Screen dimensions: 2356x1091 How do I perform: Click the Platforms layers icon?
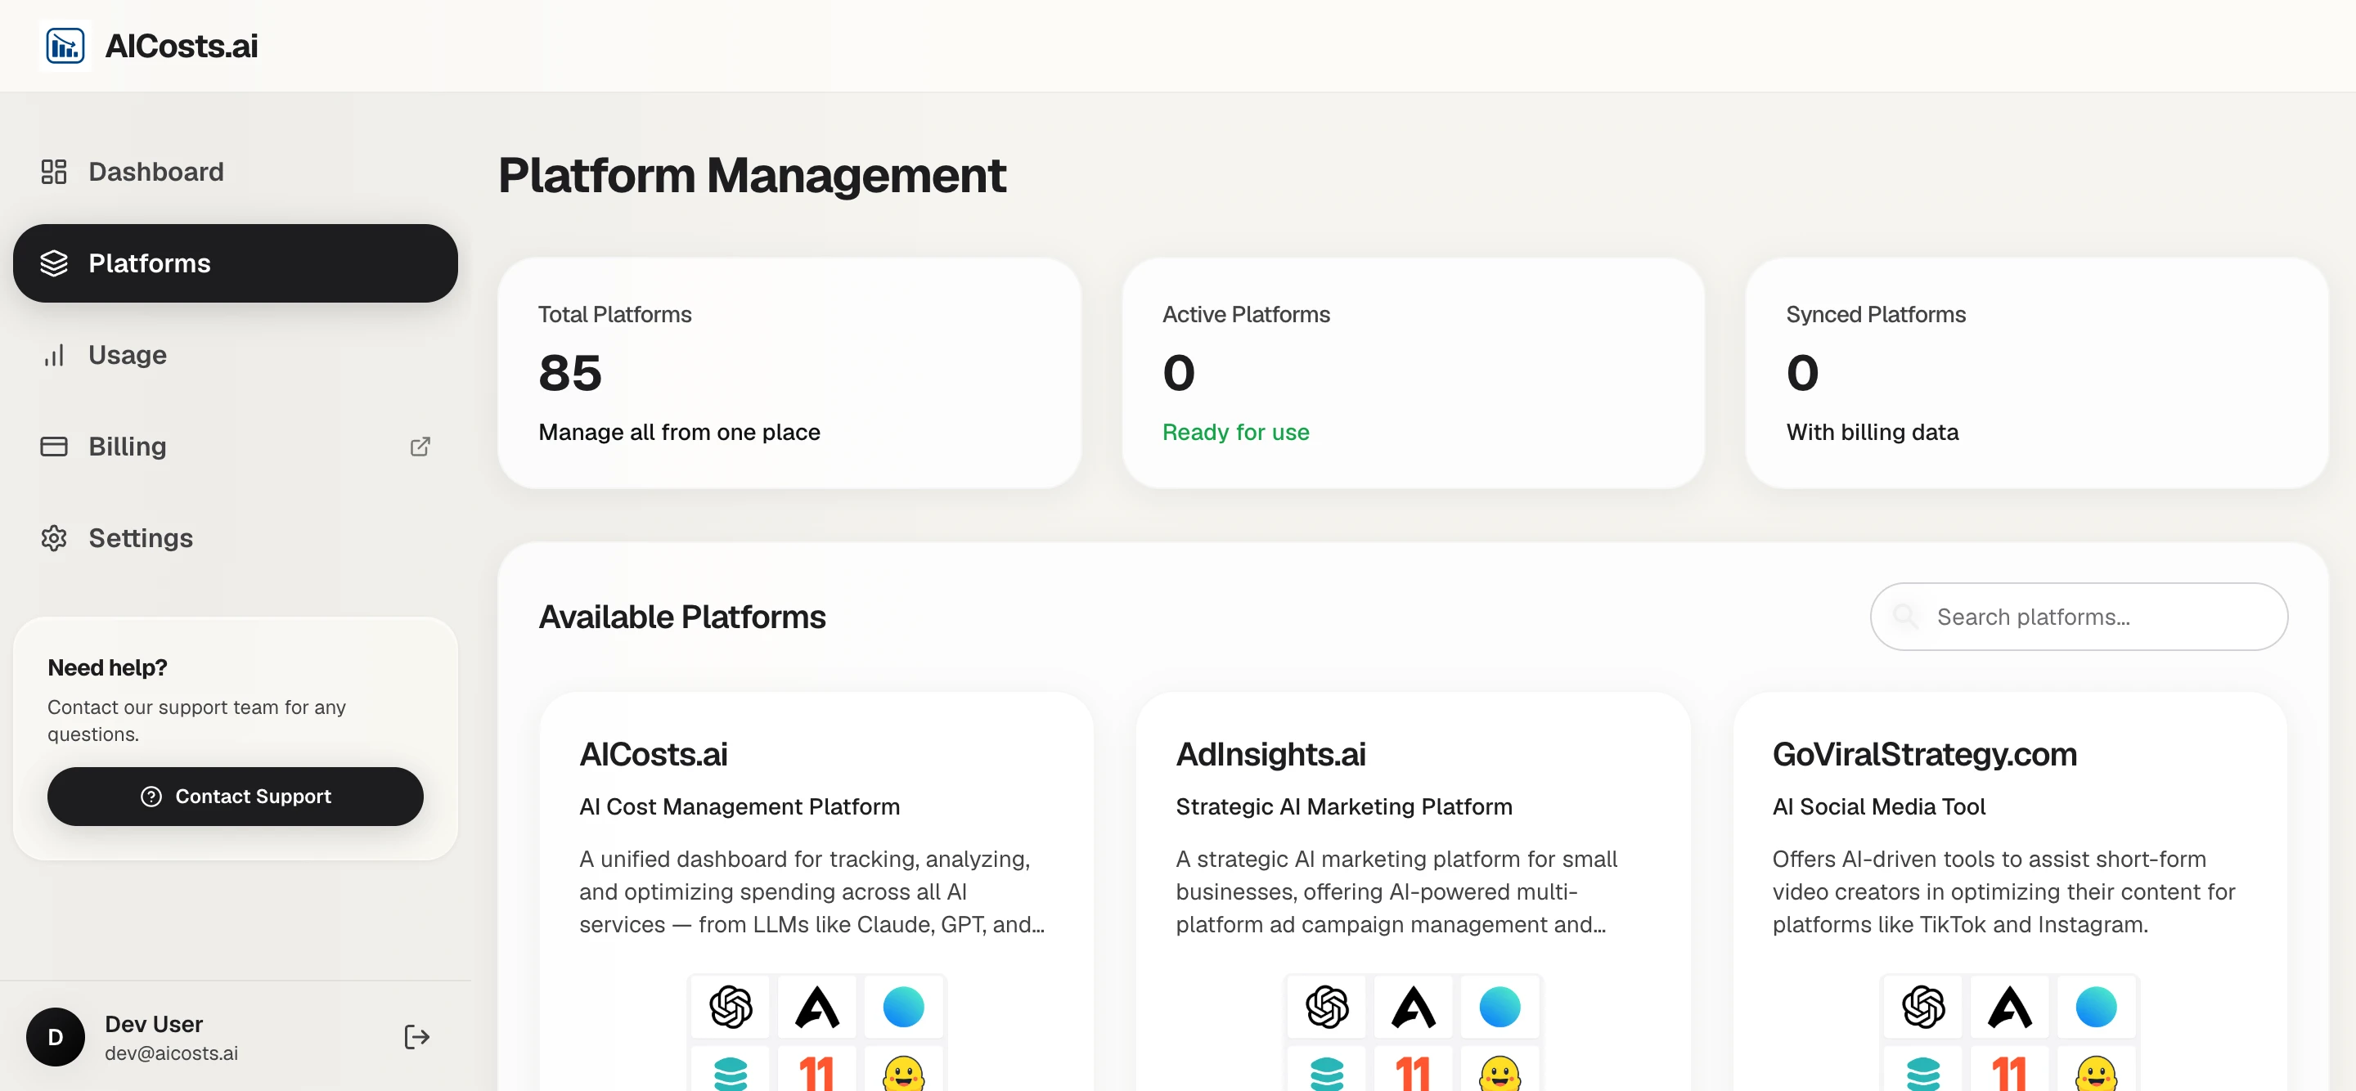pyautogui.click(x=54, y=263)
